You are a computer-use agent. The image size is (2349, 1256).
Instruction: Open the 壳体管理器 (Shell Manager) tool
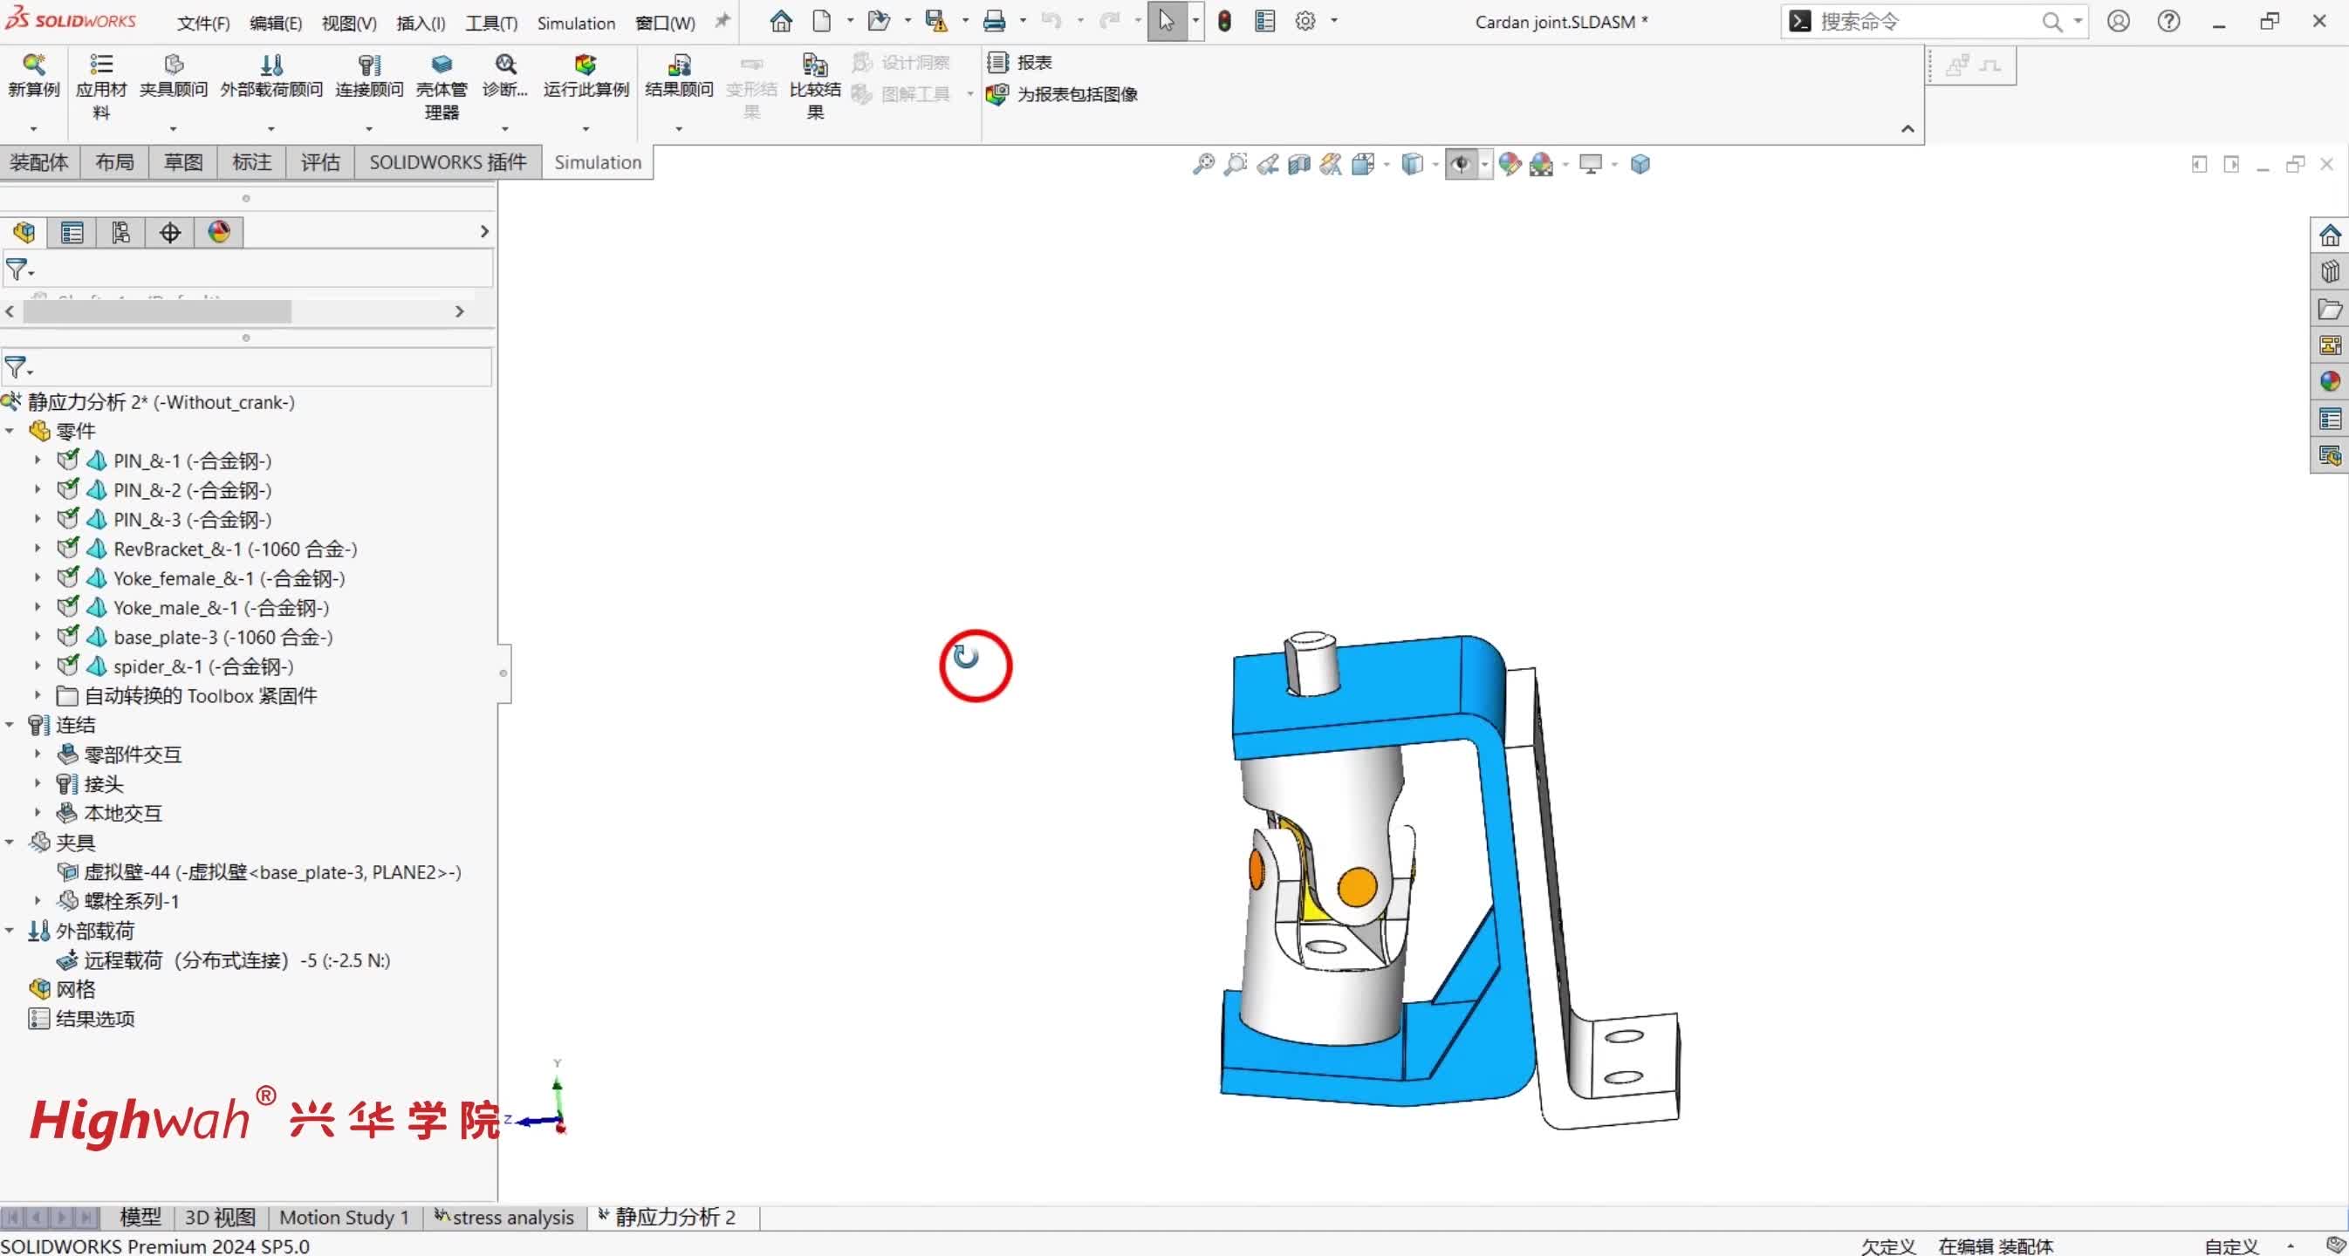(442, 65)
